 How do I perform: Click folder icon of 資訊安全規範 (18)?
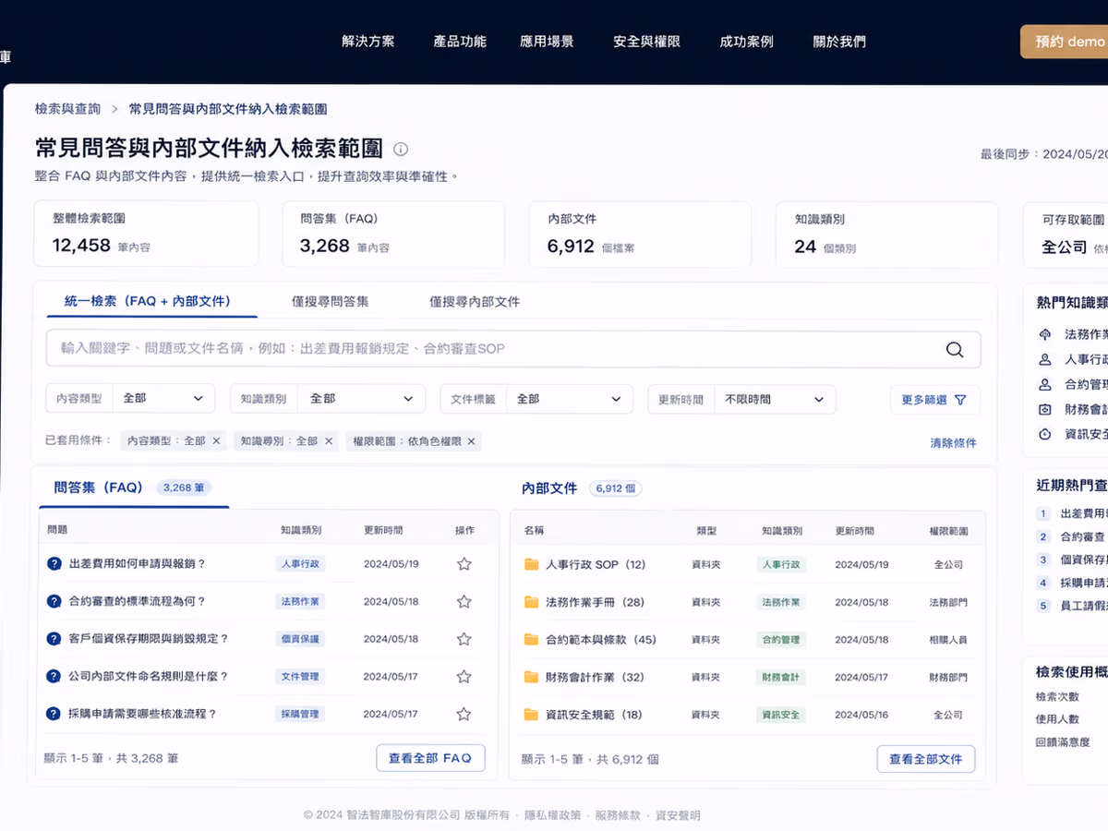tap(531, 715)
